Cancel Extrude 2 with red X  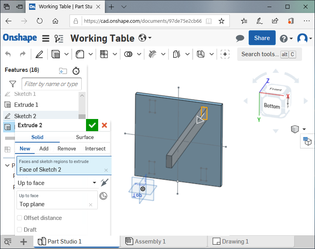[104, 125]
